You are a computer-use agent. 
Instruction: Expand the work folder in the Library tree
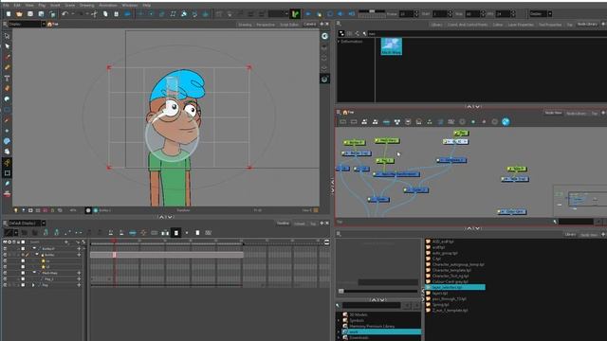click(x=340, y=332)
